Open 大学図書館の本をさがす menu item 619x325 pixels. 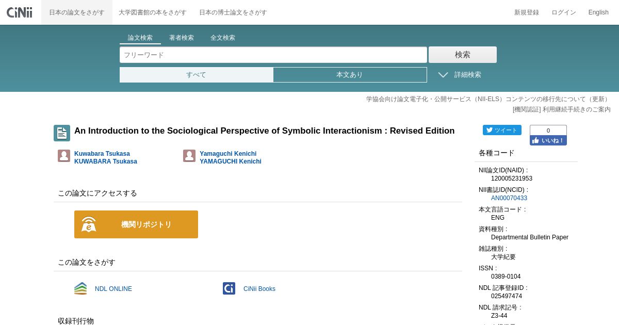pyautogui.click(x=152, y=12)
